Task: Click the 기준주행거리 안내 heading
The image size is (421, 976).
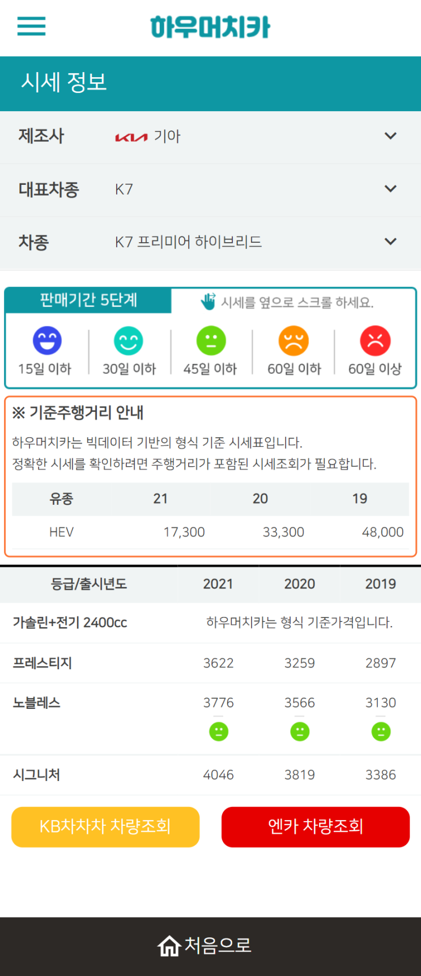Action: [x=86, y=412]
